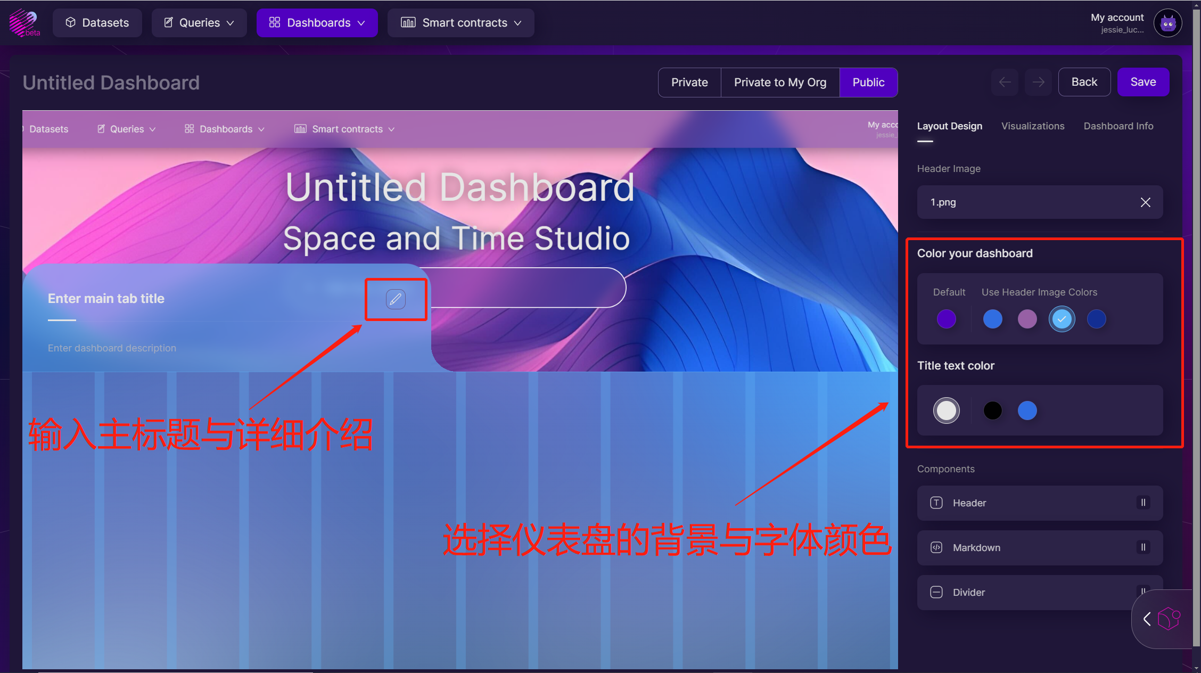Click the pencil edit icon for tab title
The height and width of the screenshot is (673, 1201).
point(395,299)
